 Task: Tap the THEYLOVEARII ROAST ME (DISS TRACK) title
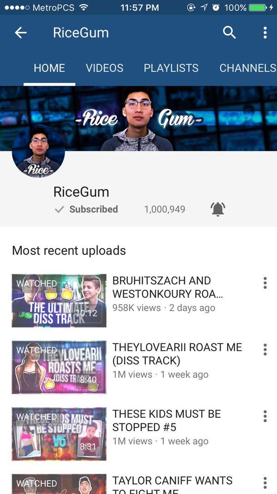pos(177,354)
